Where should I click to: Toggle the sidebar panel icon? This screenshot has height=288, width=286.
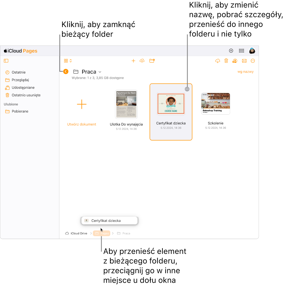pyautogui.click(x=6, y=61)
